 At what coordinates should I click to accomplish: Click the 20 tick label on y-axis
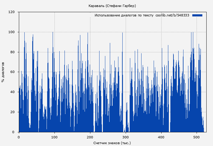[x=13, y=112]
